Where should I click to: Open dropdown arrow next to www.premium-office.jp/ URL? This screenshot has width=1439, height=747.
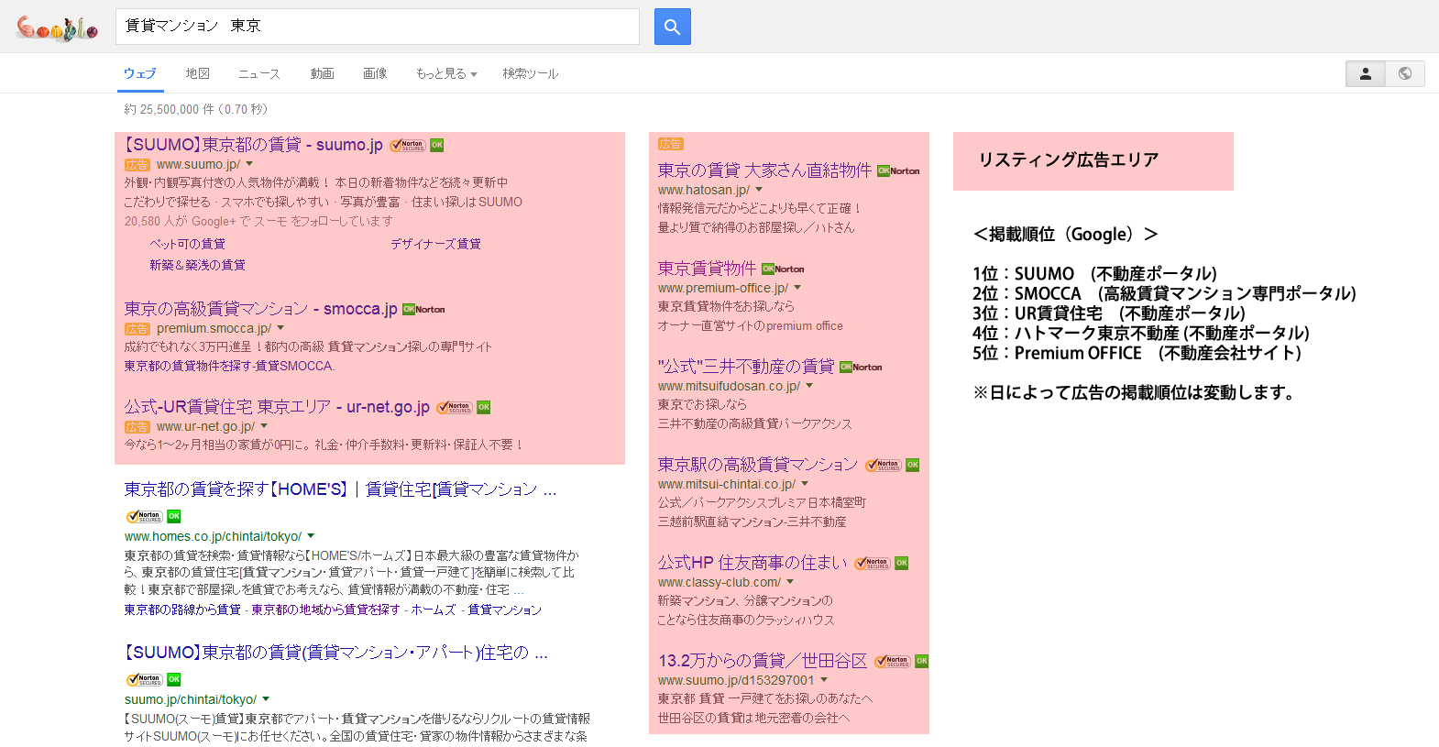click(x=797, y=288)
